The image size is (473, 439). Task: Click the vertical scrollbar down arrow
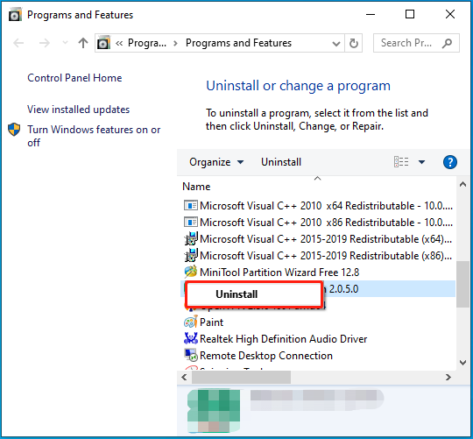coord(463,363)
